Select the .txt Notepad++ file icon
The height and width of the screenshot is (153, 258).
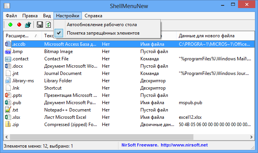point(8,110)
